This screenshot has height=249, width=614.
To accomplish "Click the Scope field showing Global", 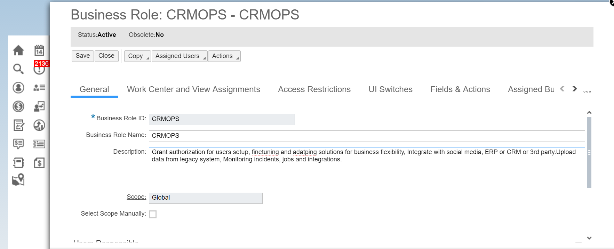I will pos(206,198).
